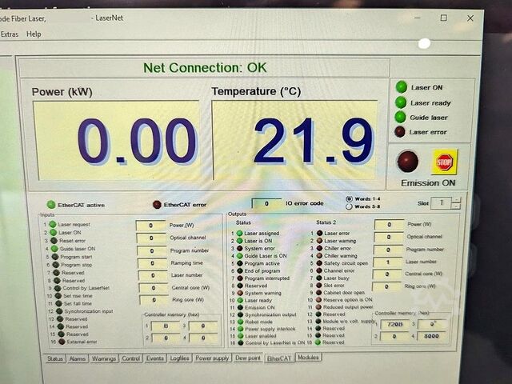Image resolution: width=512 pixels, height=384 pixels.
Task: Click the Slot number spinner arrows
Action: click(x=456, y=203)
